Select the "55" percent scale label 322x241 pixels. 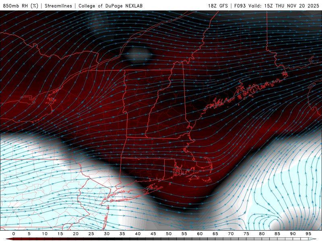[184, 234]
